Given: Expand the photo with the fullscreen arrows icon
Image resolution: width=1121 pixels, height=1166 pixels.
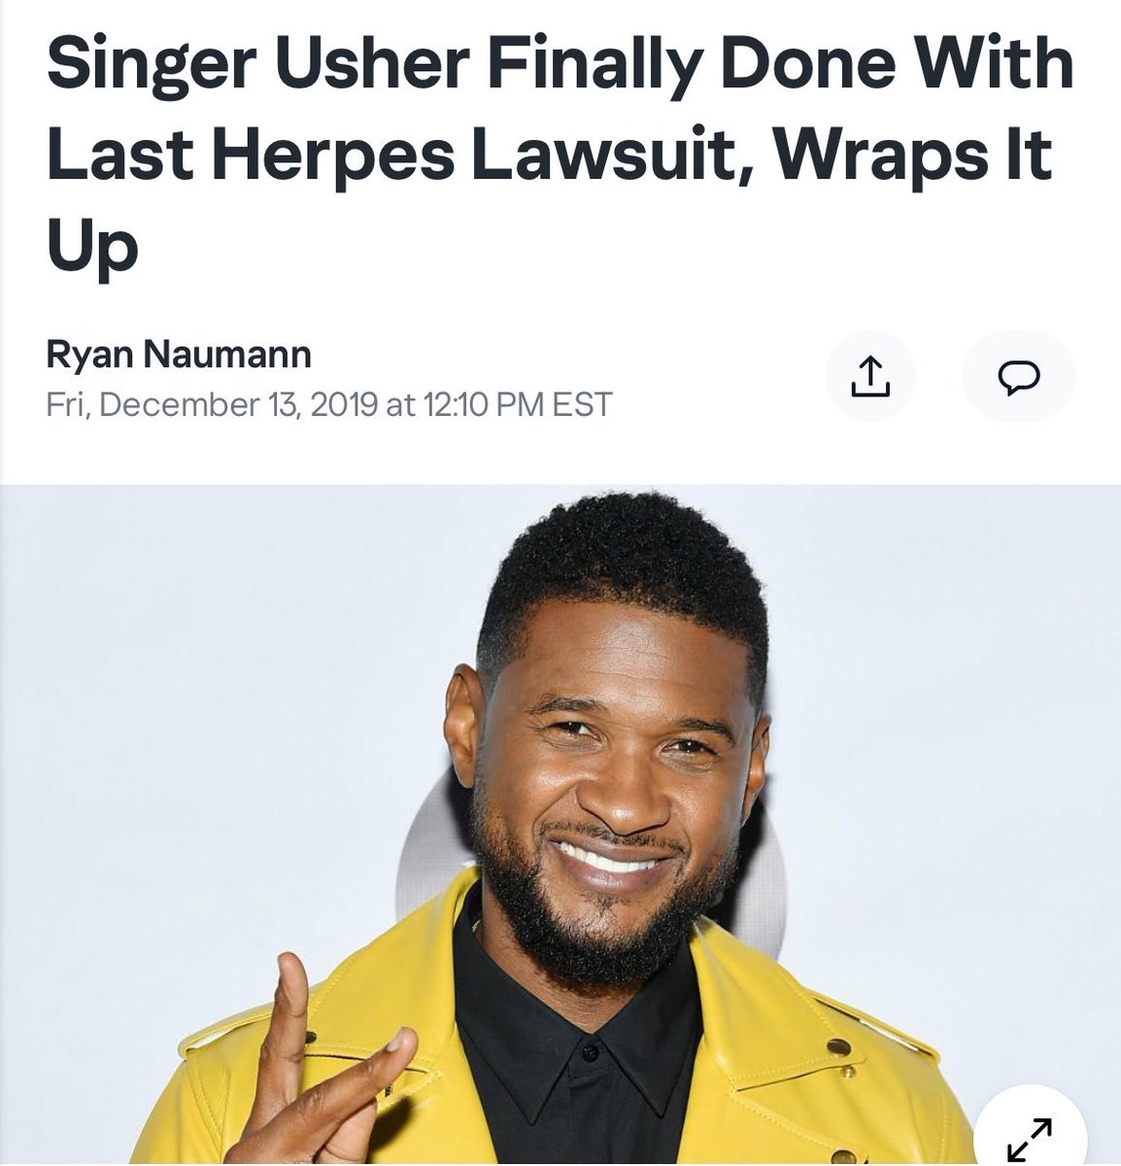Looking at the screenshot, I should 1029,1139.
